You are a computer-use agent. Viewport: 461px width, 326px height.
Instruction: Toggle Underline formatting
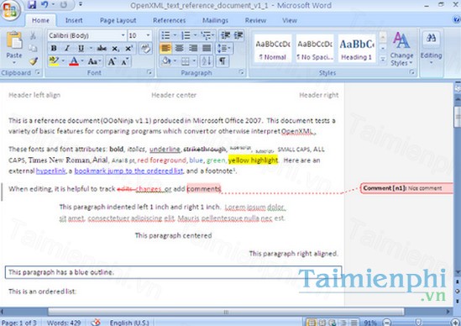(81, 48)
